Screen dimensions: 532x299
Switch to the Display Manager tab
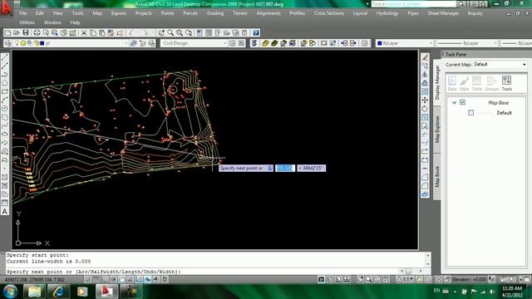tap(437, 82)
